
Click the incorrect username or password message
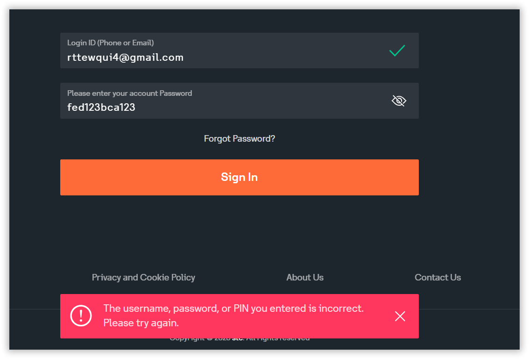(233, 309)
